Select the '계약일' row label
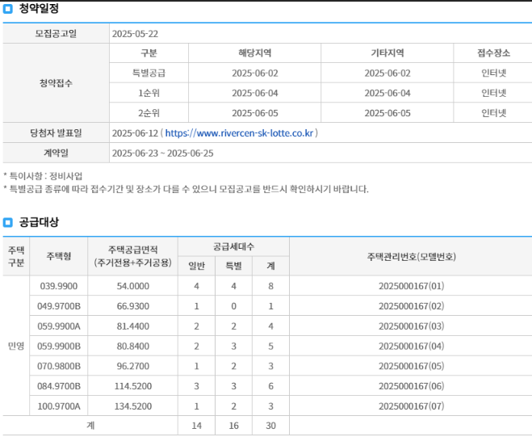 point(56,153)
